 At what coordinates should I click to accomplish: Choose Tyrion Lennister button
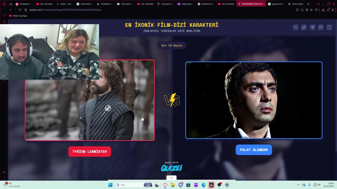pos(90,151)
